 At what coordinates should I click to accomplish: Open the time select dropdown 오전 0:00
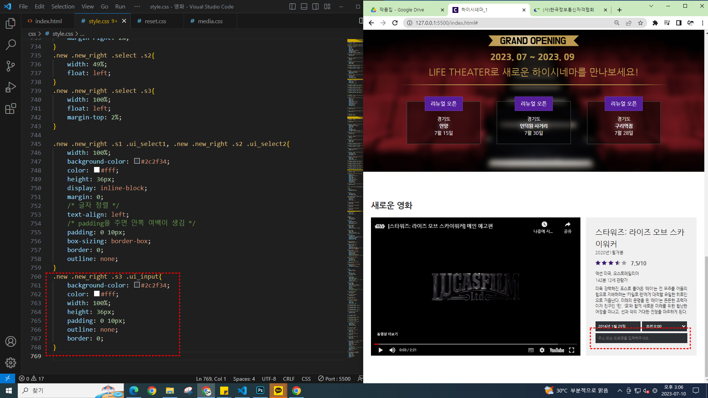664,326
